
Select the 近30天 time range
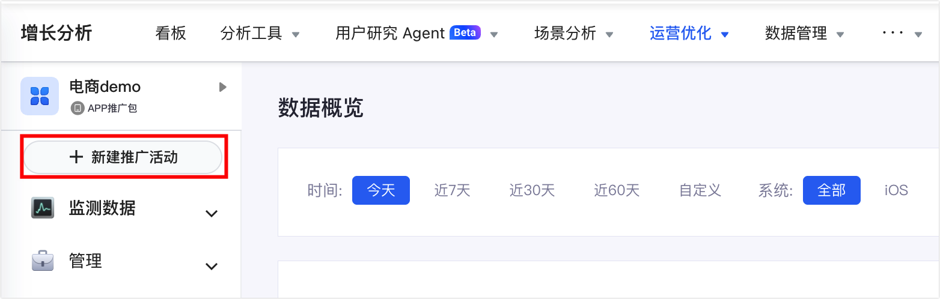pos(532,190)
